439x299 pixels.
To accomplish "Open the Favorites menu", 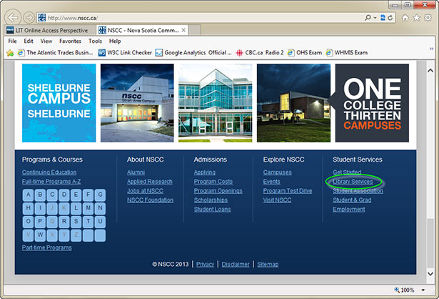I will coord(70,41).
